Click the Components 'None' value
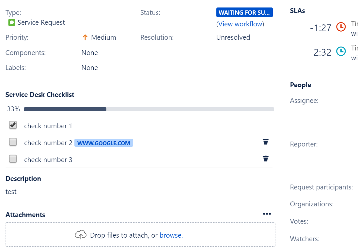The image size is (358, 249). pyautogui.click(x=89, y=53)
